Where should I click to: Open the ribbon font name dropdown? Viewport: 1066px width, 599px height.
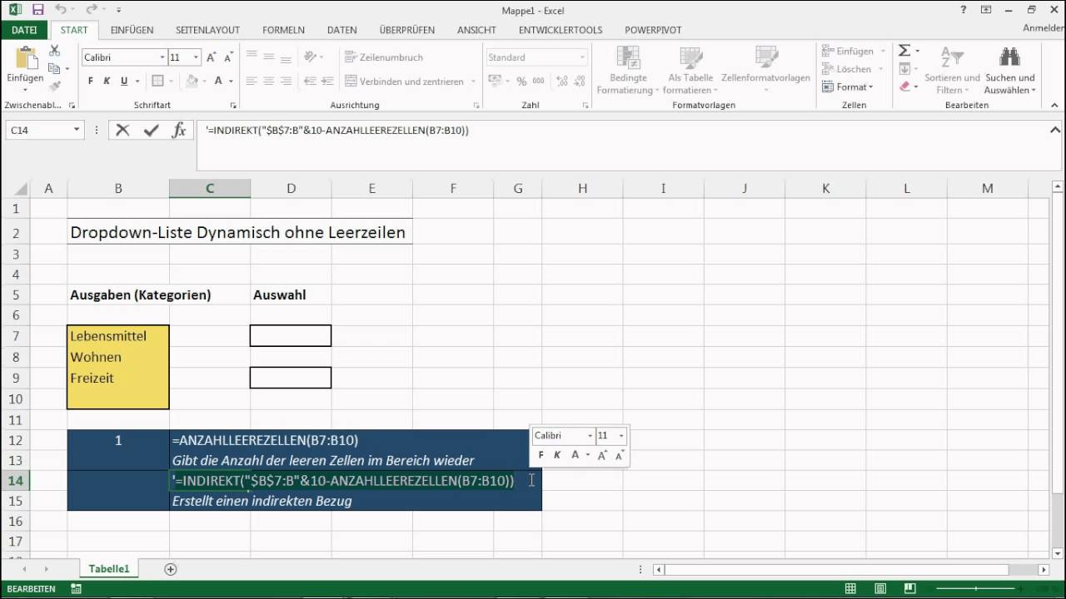click(x=162, y=57)
